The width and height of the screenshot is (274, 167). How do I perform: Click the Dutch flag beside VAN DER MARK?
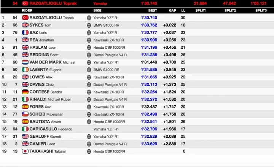(25, 62)
